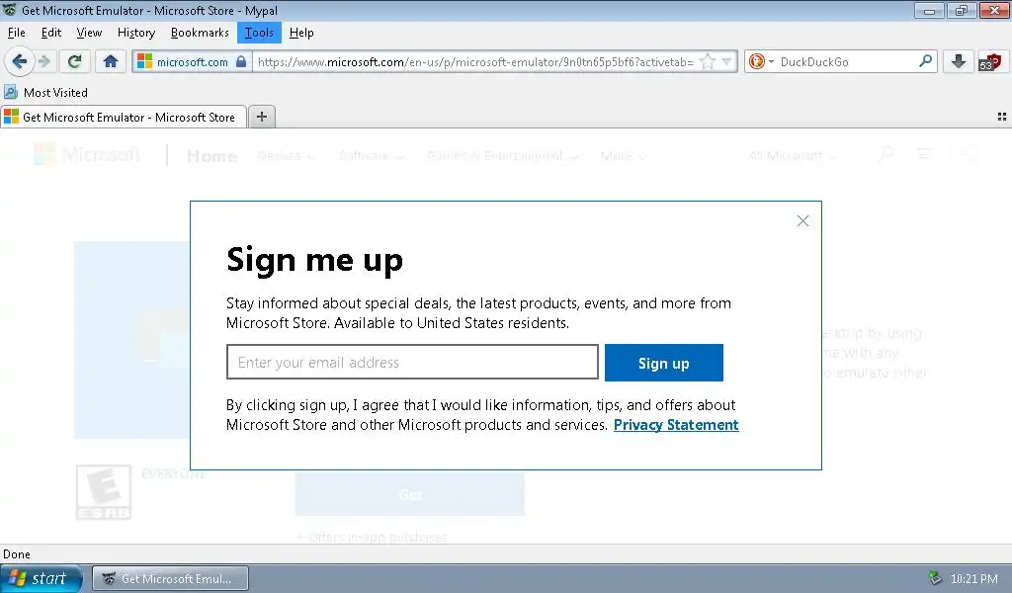Expand the URL history dropdown arrow
1012x593 pixels.
tap(727, 62)
